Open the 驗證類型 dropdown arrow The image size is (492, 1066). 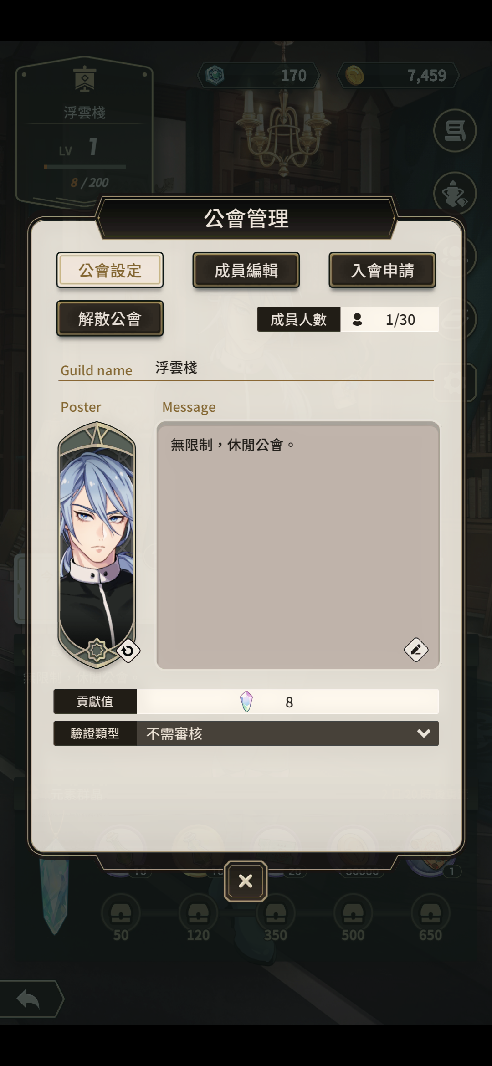pyautogui.click(x=424, y=733)
